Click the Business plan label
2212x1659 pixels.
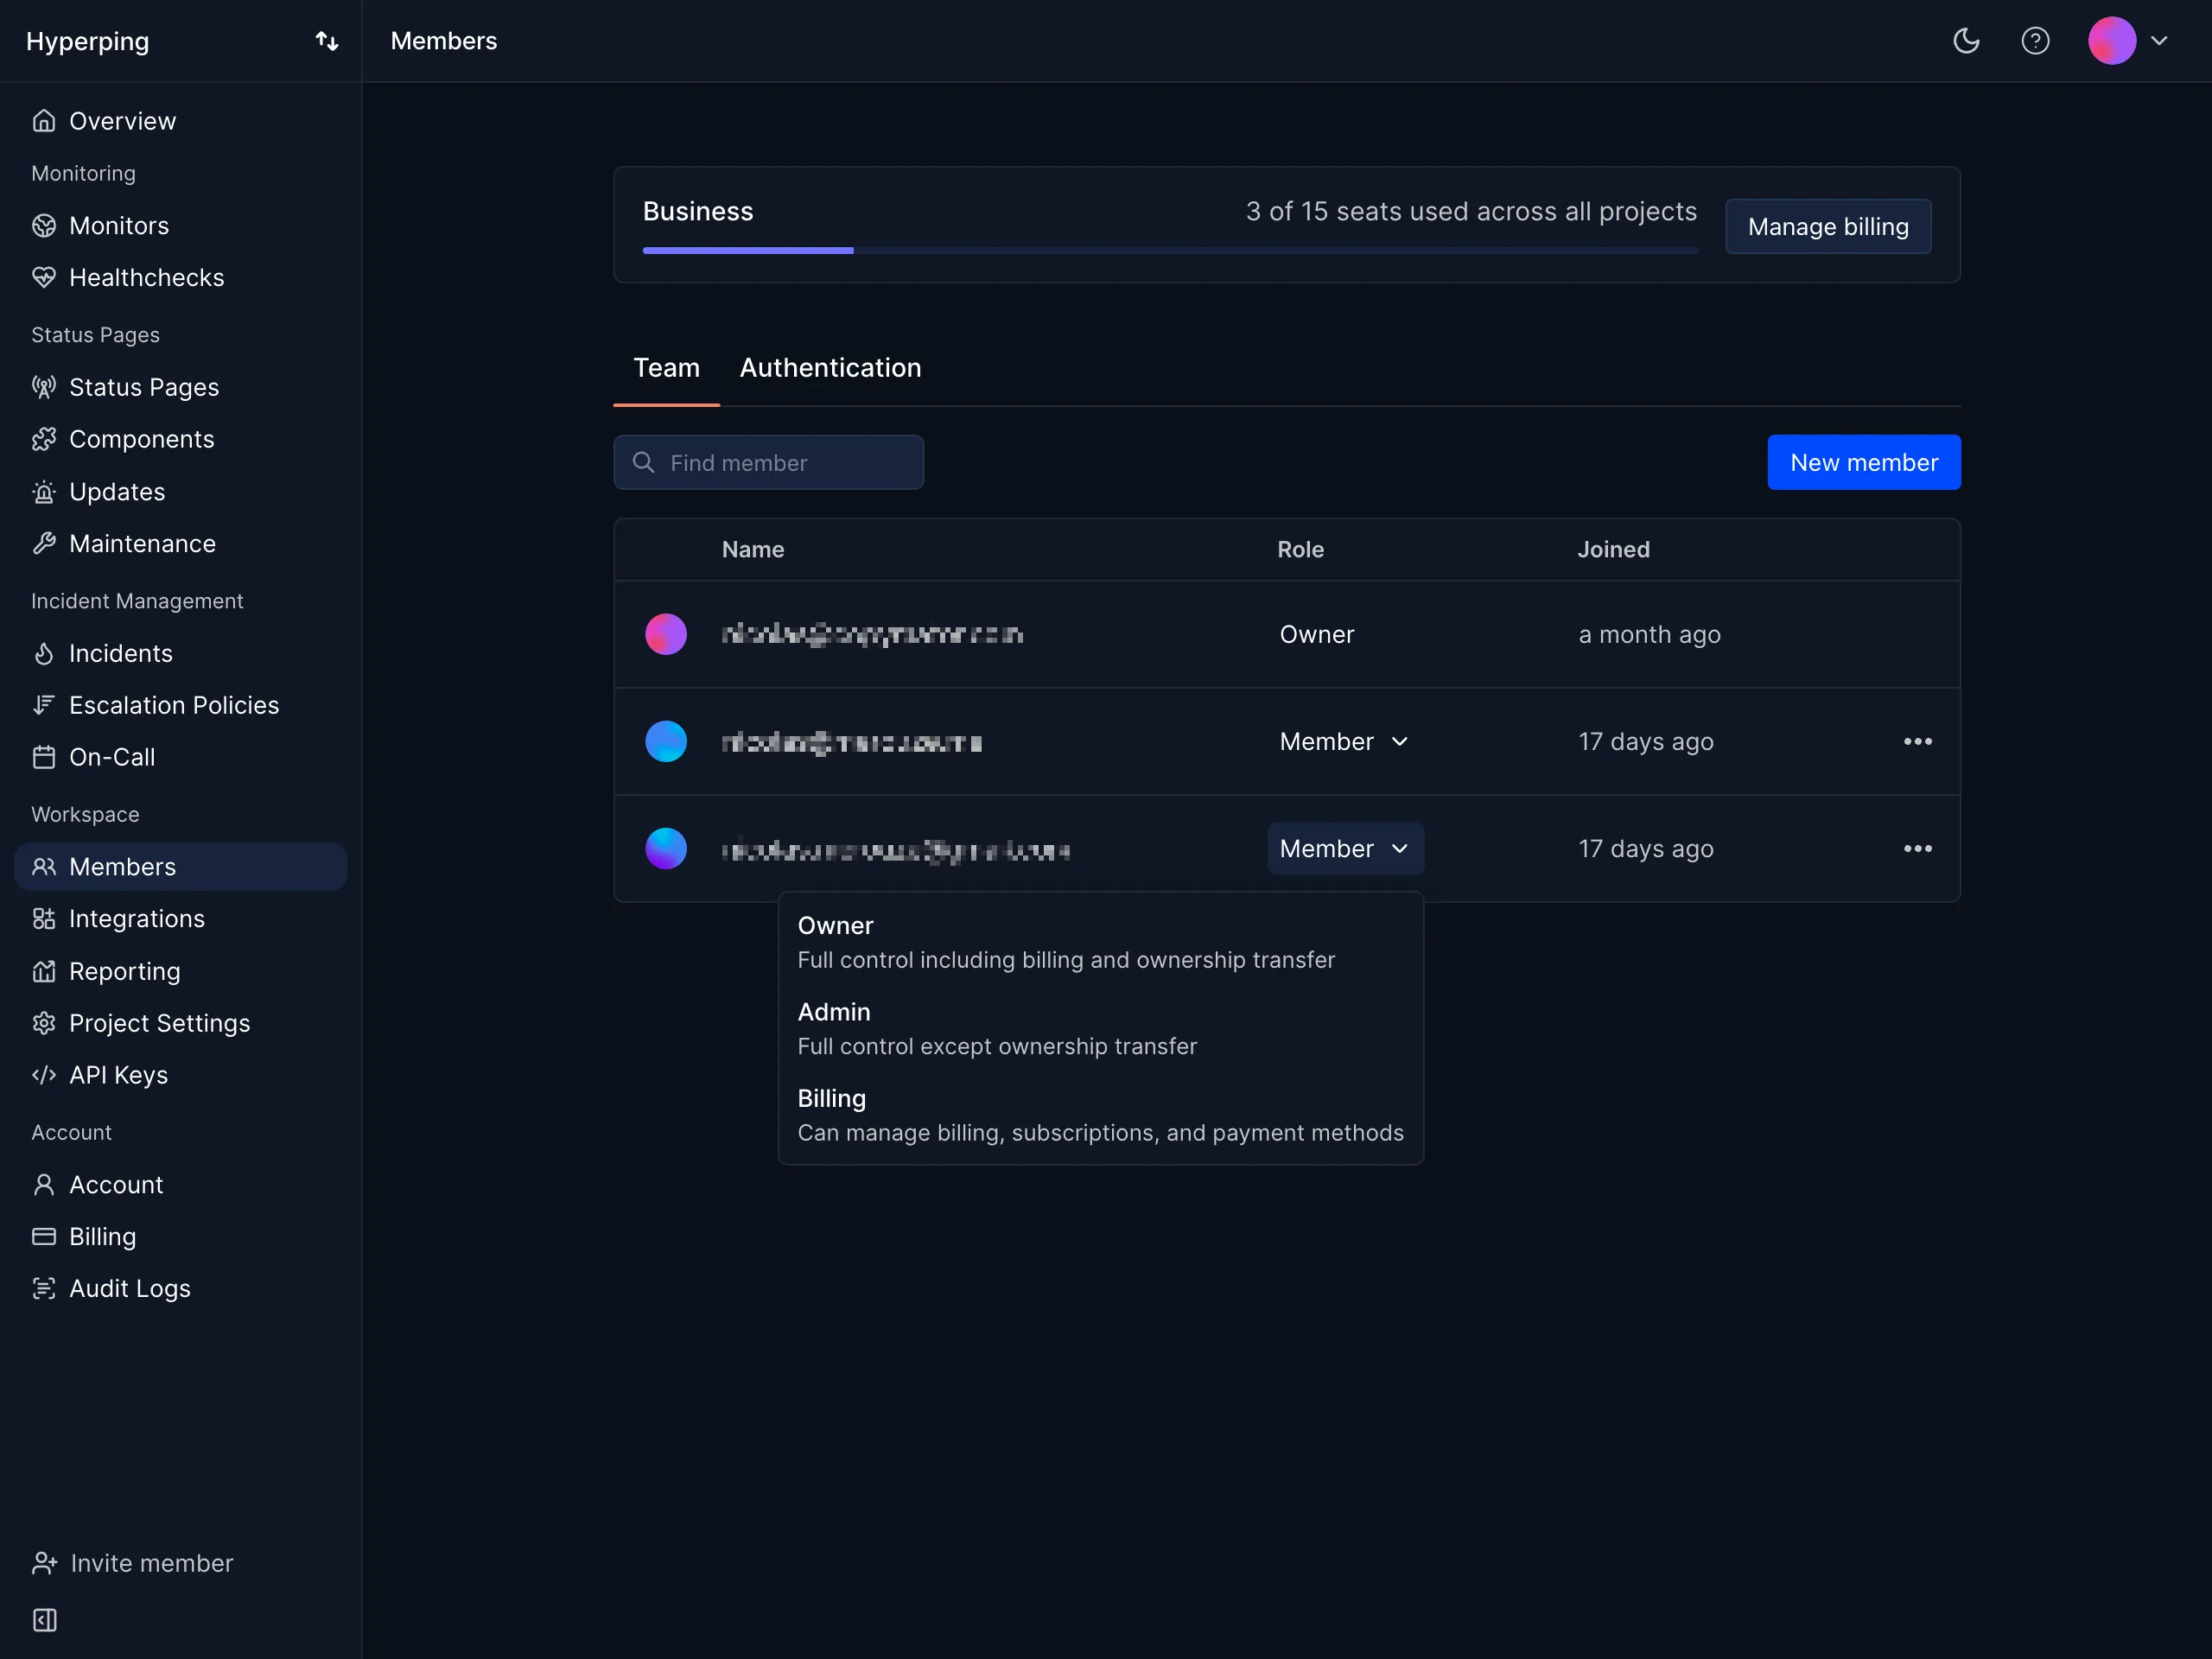(698, 211)
